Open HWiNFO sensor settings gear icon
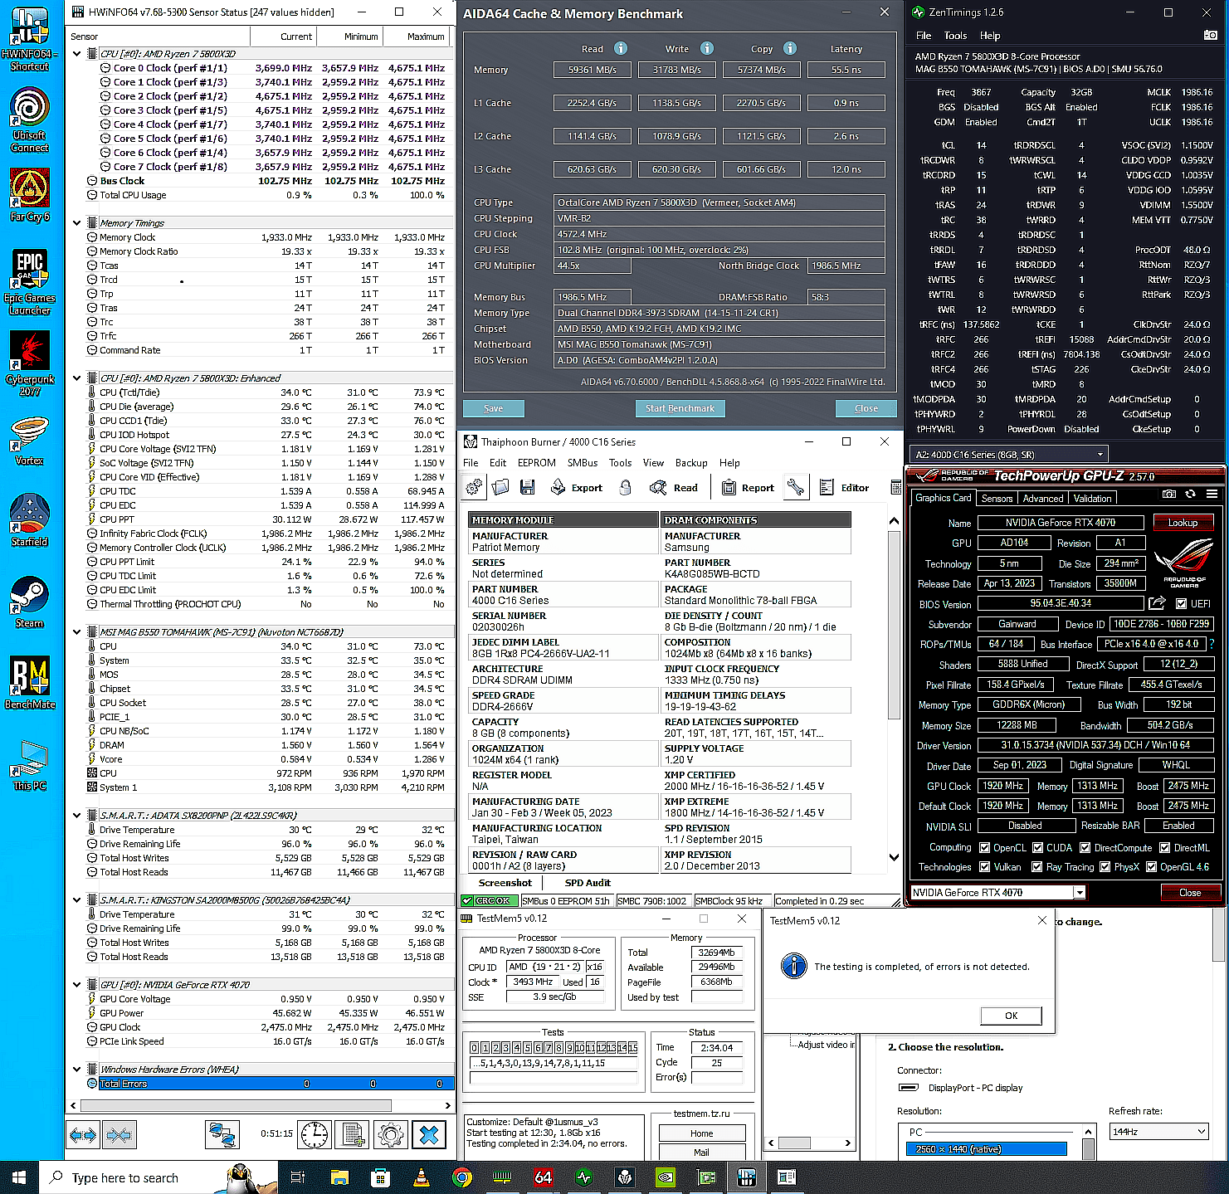1229x1194 pixels. [x=390, y=1134]
